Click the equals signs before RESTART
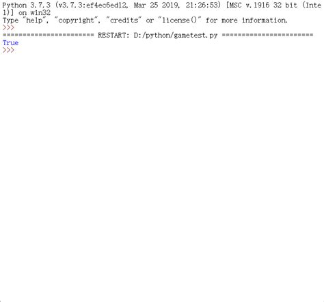Viewport: 324px width, 302px height. [x=48, y=35]
